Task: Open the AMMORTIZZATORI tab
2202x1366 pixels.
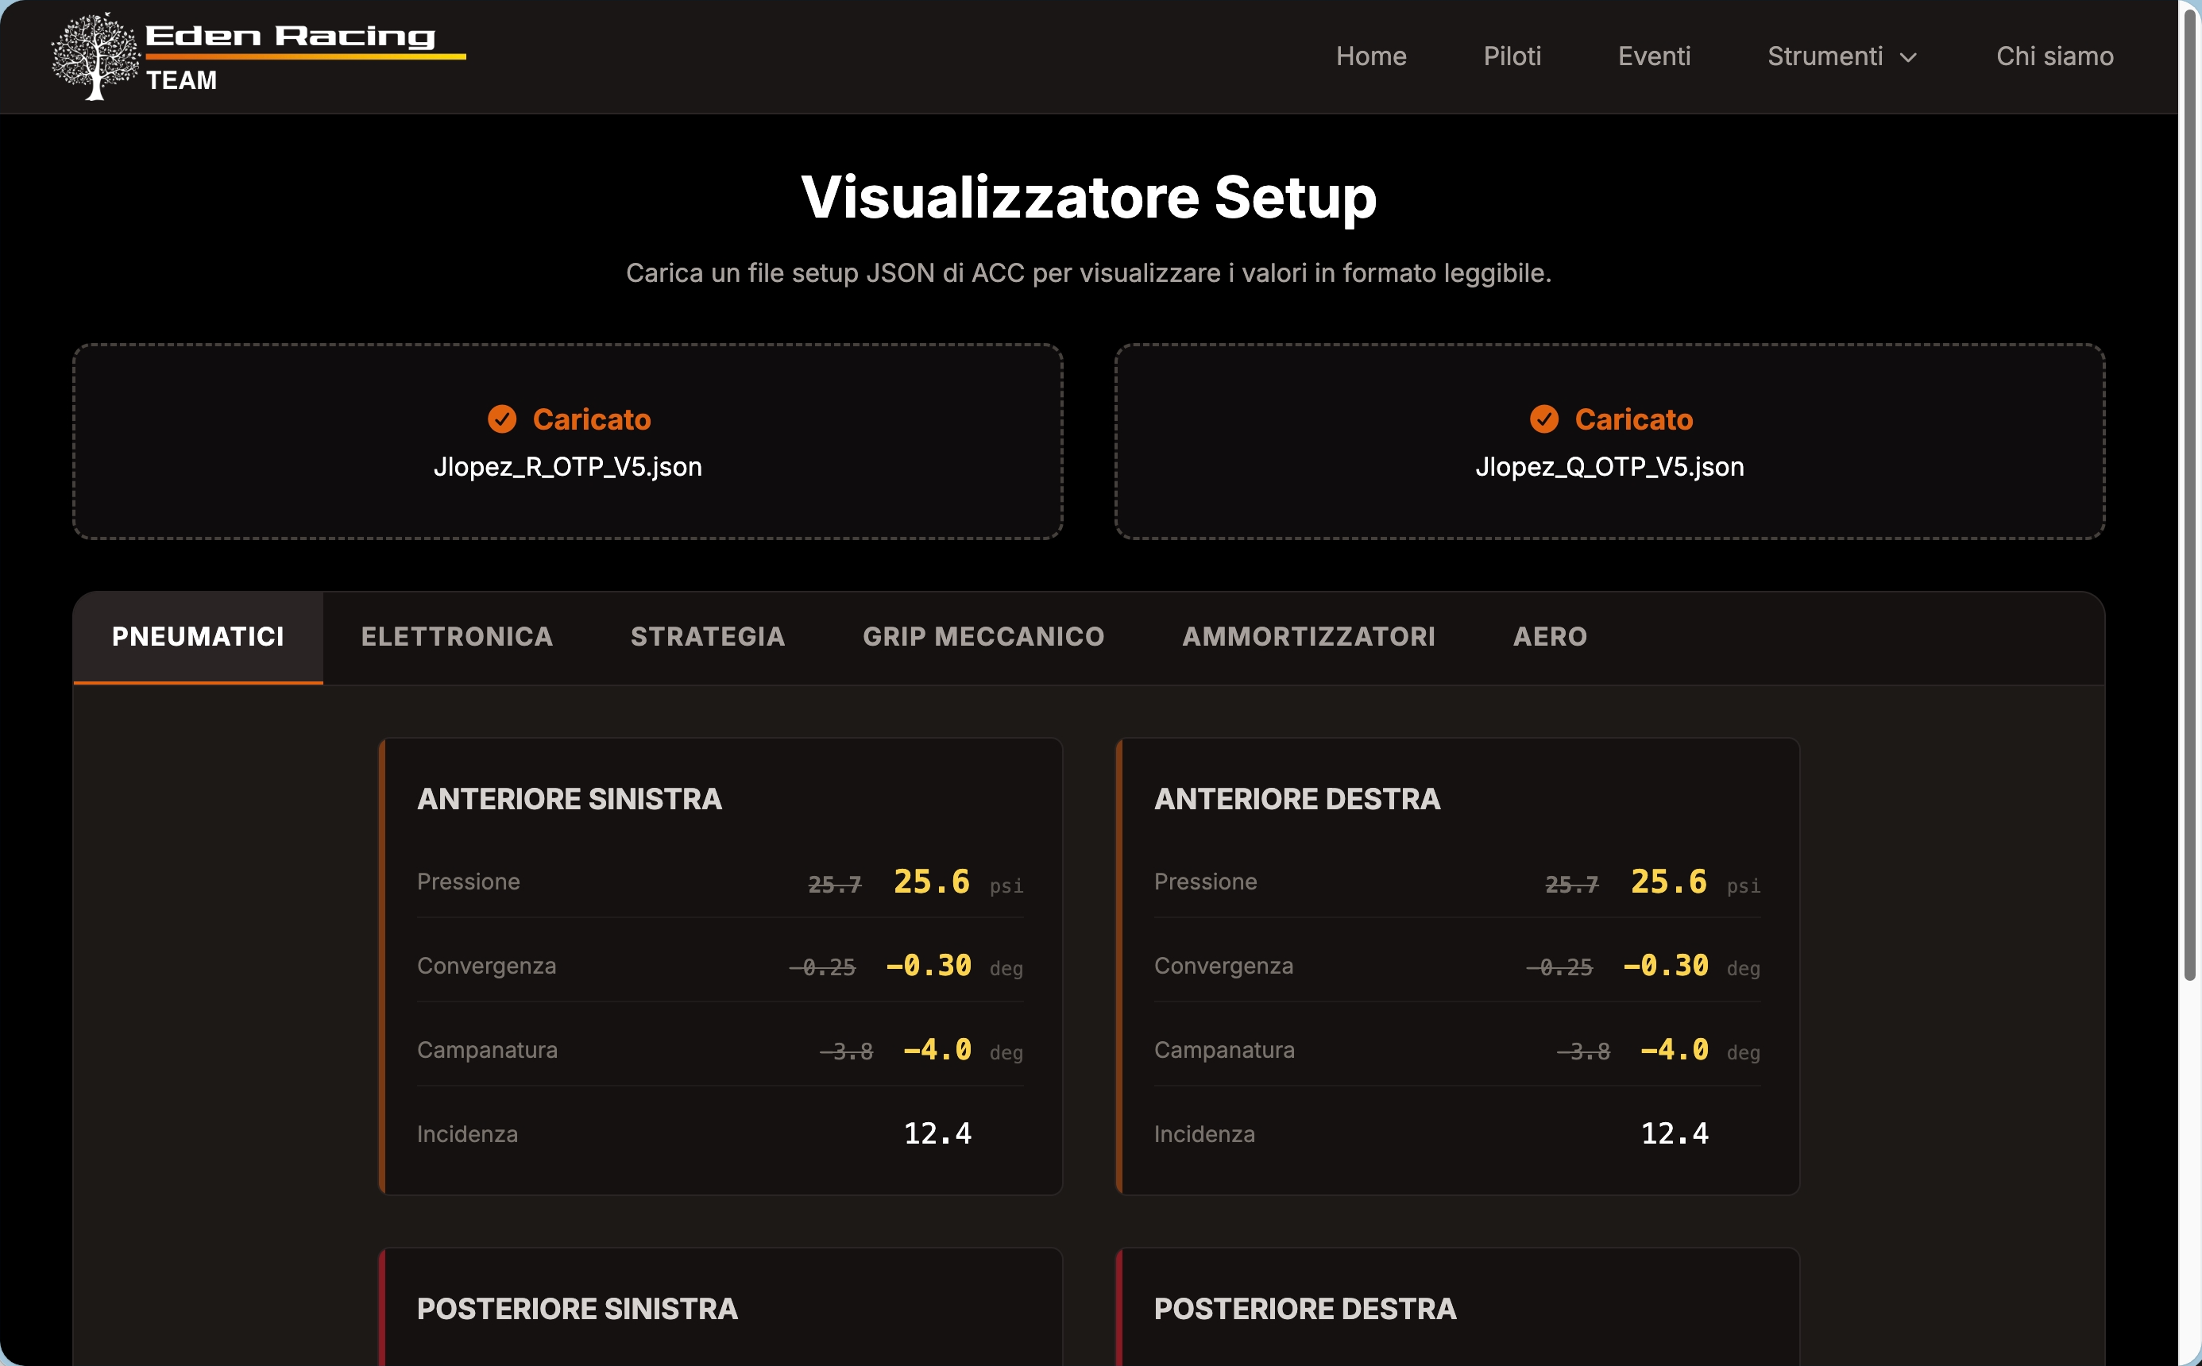Action: click(1309, 637)
